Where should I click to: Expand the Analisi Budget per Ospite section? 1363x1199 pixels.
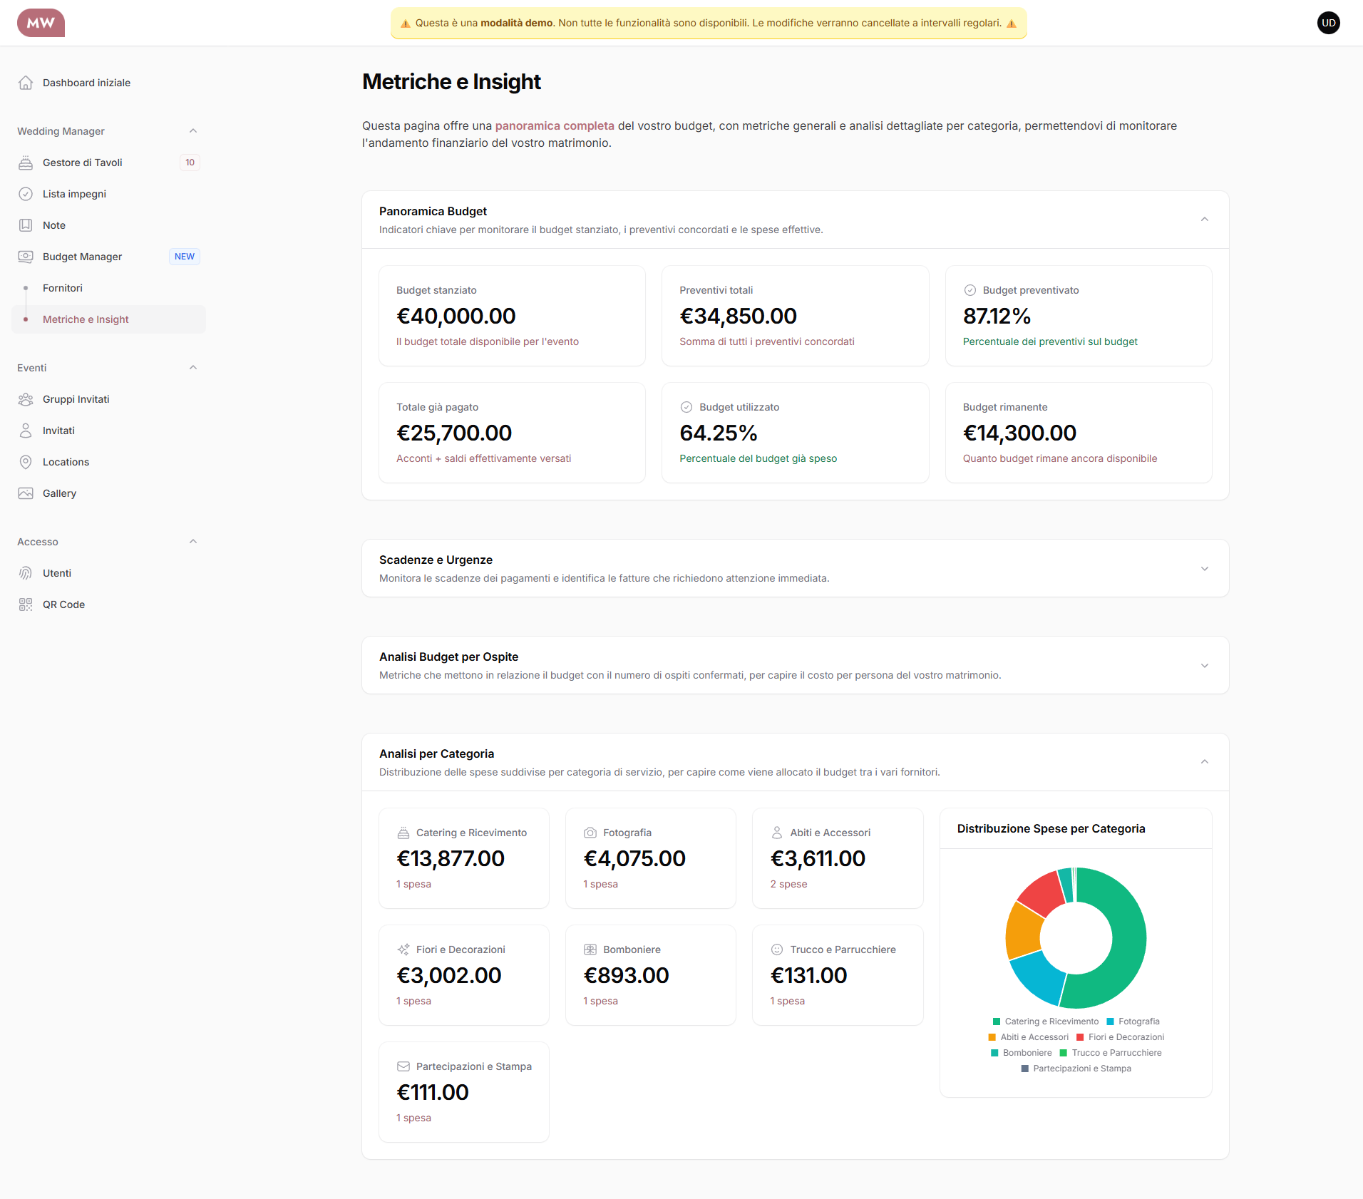(x=1204, y=665)
